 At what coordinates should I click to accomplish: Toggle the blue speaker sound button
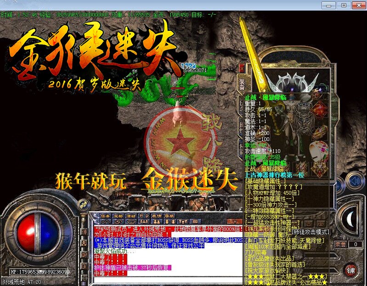click(x=356, y=181)
